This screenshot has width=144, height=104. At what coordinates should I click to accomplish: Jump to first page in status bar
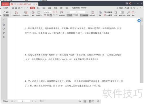tap(12, 101)
